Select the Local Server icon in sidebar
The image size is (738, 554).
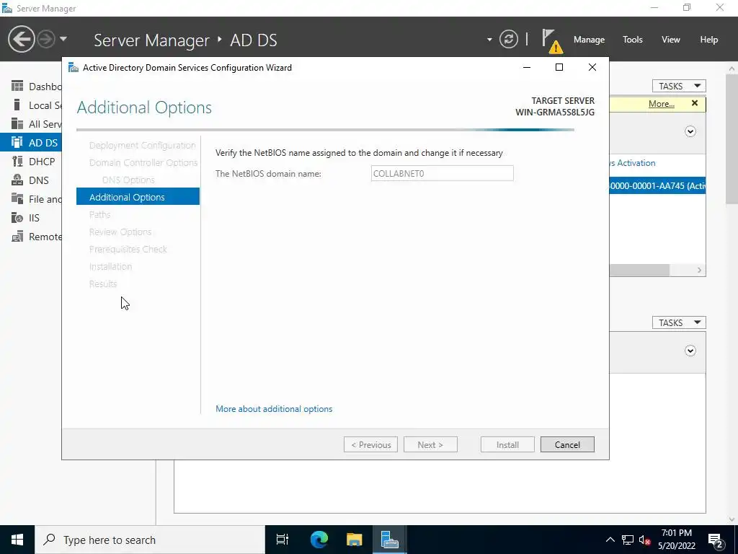(17, 105)
